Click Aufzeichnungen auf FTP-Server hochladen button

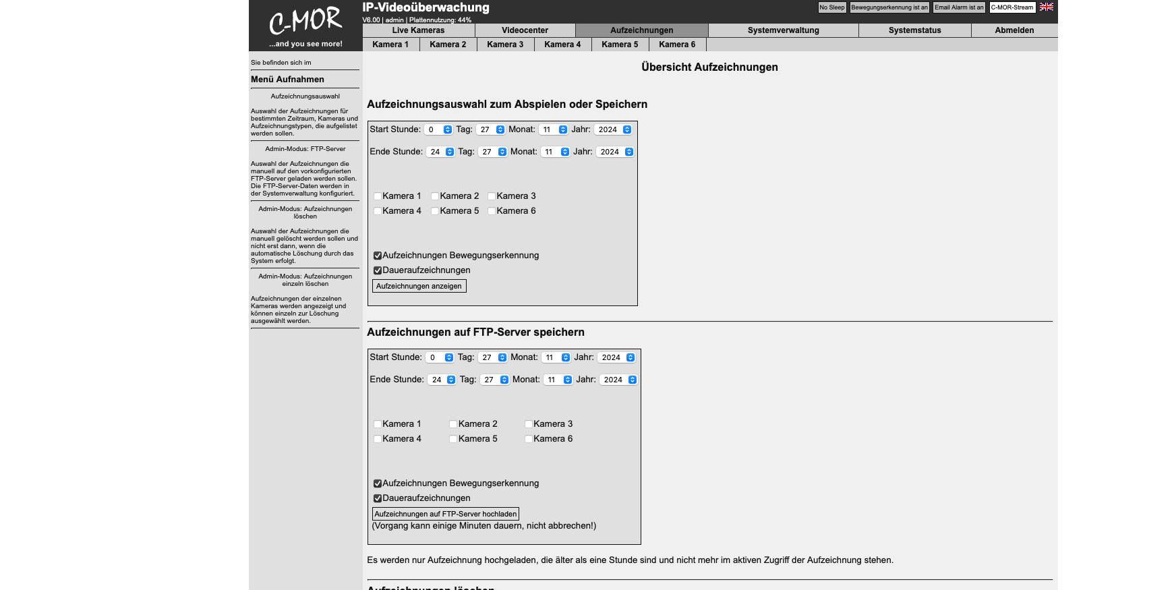(x=446, y=514)
